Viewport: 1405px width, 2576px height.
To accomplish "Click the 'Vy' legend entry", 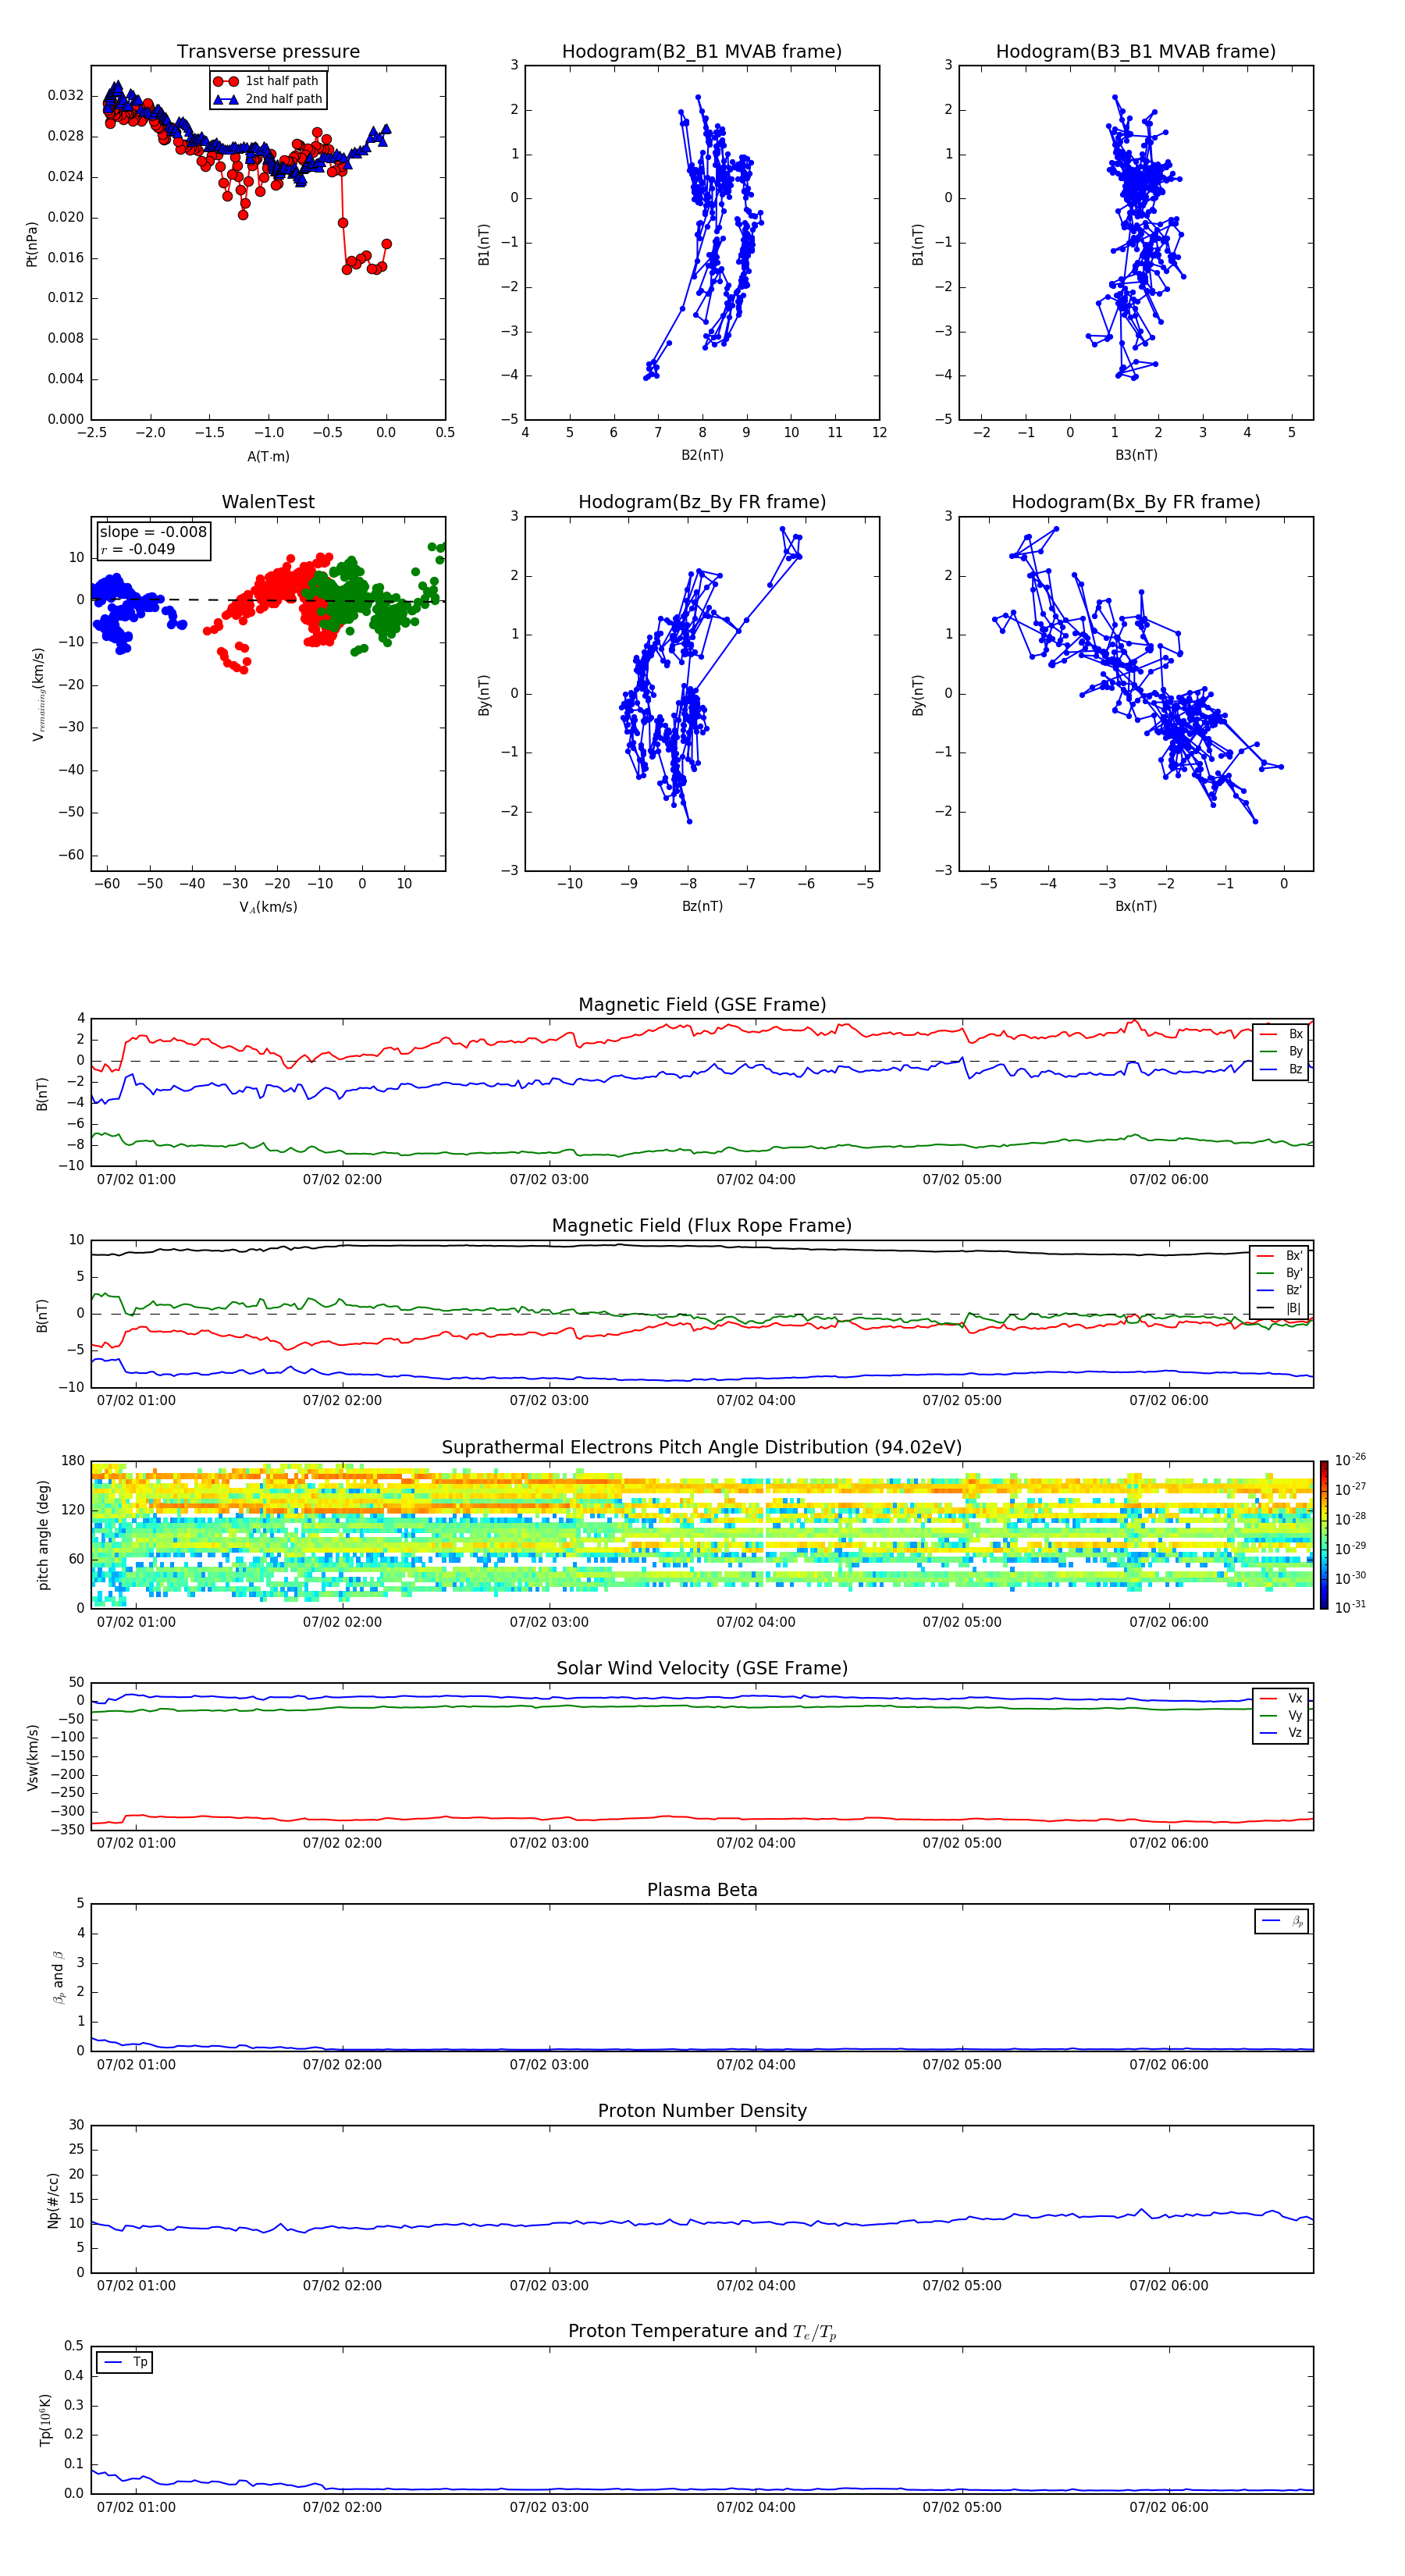I will [x=1281, y=1715].
